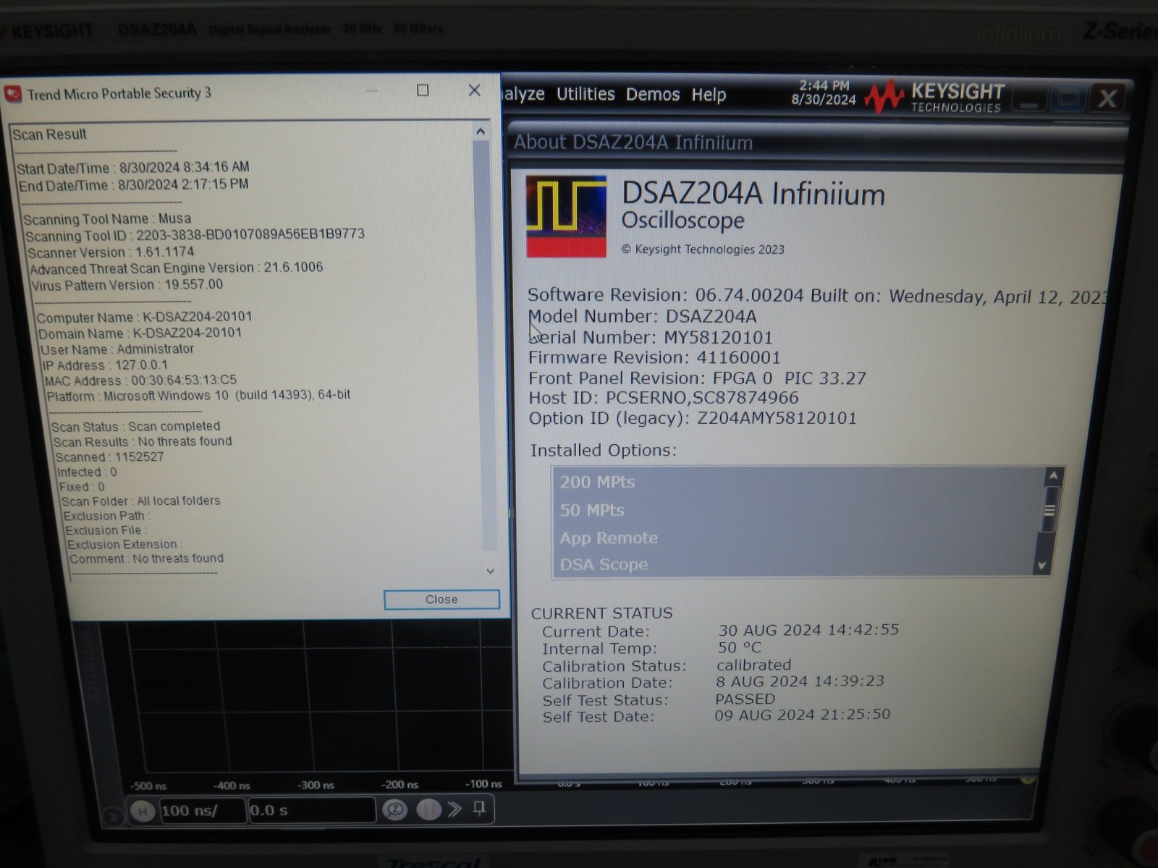Viewport: 1158px width, 868px height.
Task: Click the Close button in Trend Micro dialog
Action: point(441,600)
